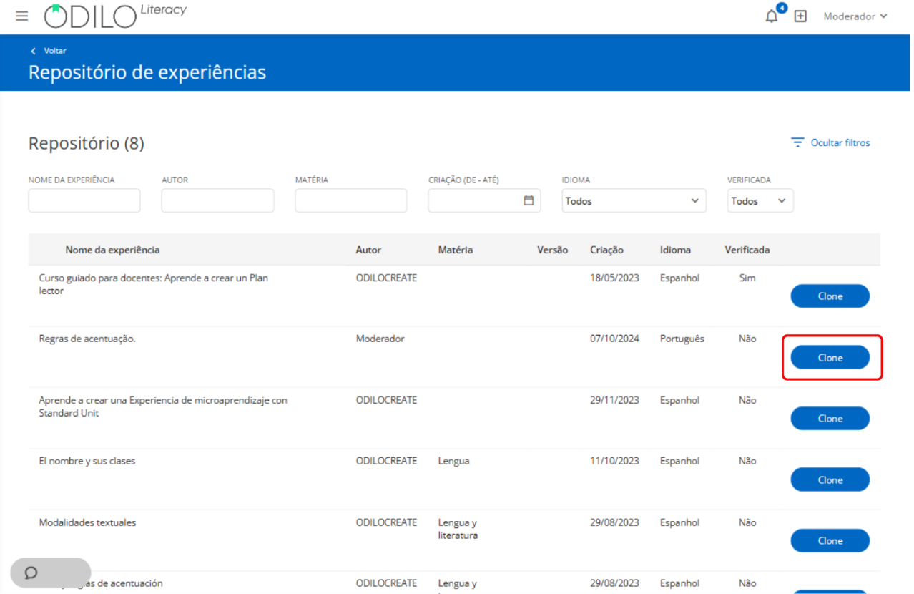This screenshot has width=914, height=594.
Task: Click the Criação date range field
Action: tap(484, 201)
